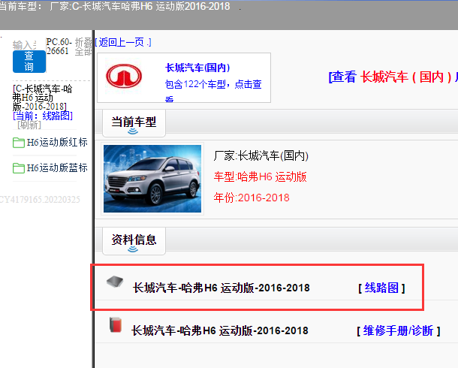Open the 维修手册/诊断 link

pos(398,331)
